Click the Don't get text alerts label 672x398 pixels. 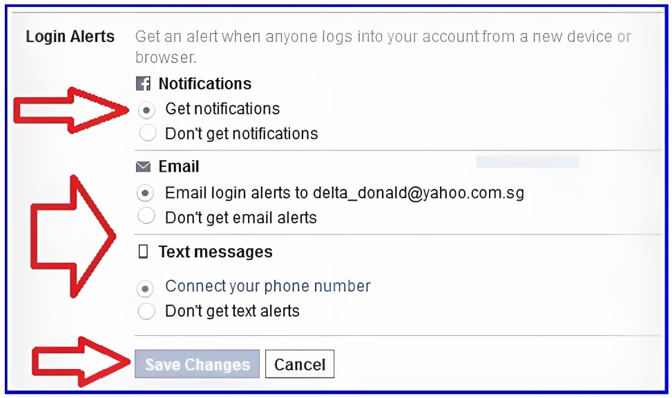point(232,311)
